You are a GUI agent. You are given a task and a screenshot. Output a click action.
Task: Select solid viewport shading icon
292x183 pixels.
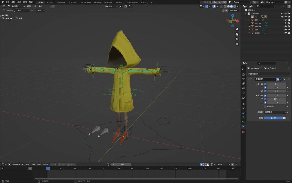228,6
